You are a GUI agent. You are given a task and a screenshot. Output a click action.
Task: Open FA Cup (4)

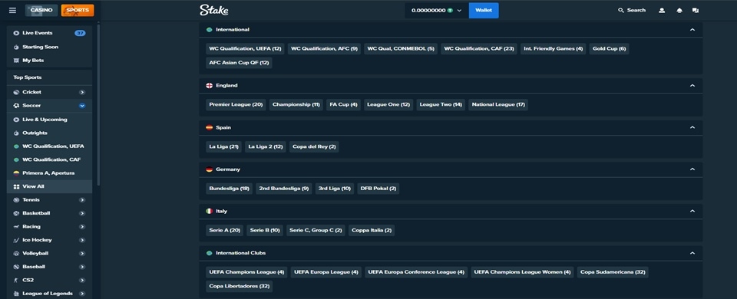[x=344, y=105]
